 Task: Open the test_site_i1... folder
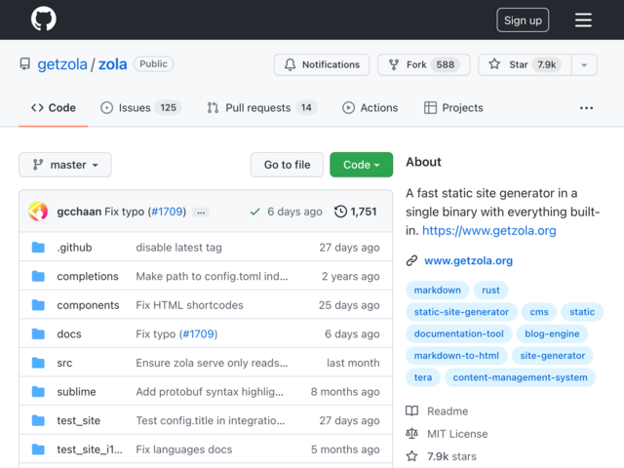90,449
